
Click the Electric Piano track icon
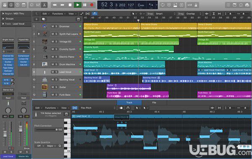(45, 56)
